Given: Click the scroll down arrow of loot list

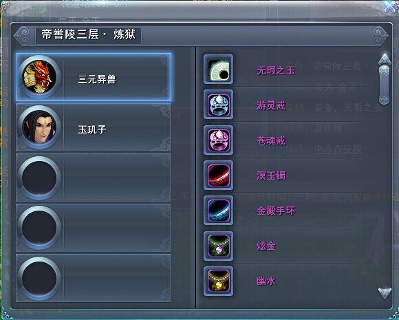Looking at the screenshot, I should click(385, 292).
